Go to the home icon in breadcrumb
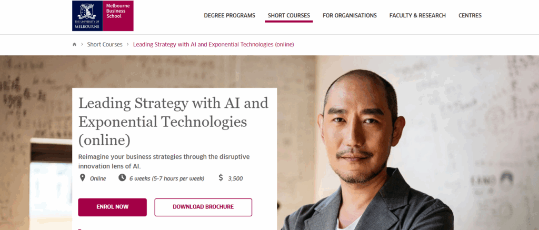 tap(75, 44)
